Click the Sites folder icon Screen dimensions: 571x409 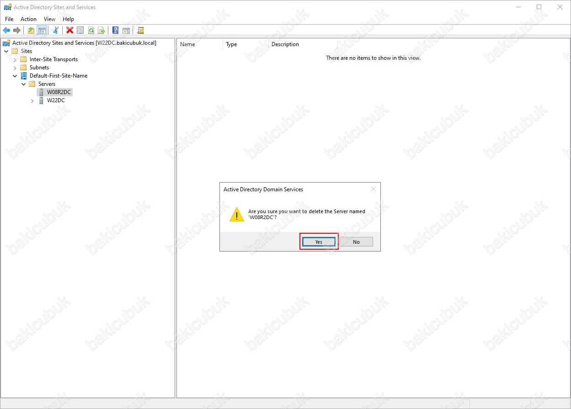pos(15,51)
